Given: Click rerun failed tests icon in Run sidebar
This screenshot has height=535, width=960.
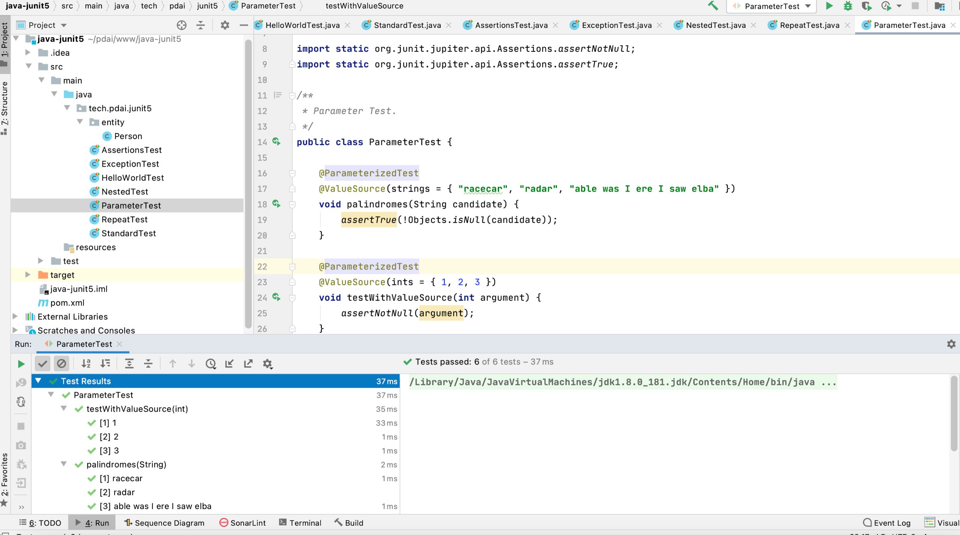Looking at the screenshot, I should pos(21,383).
